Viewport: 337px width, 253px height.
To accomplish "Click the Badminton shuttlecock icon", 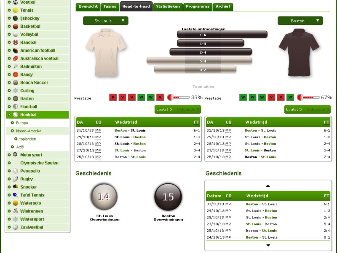I will point(16,67).
